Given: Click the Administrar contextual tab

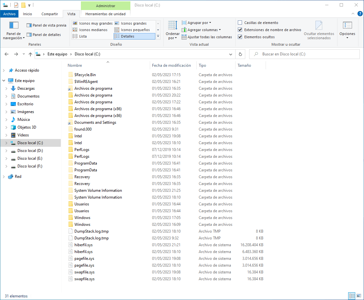Looking at the screenshot, I should point(105,6).
